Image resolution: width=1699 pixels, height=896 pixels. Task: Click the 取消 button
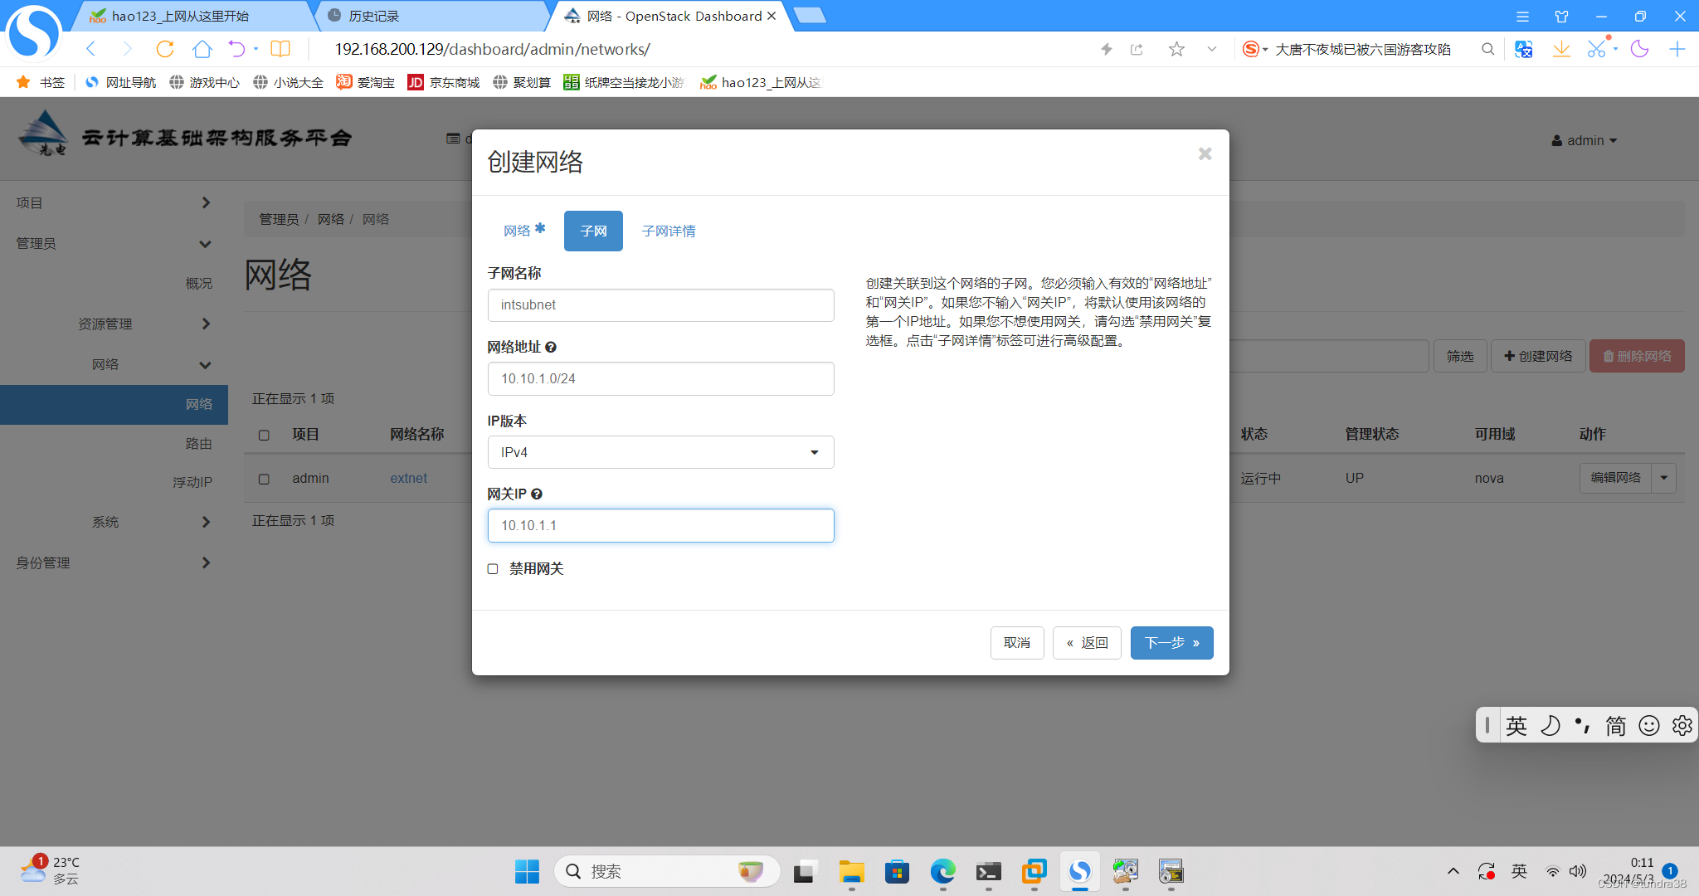(1017, 643)
